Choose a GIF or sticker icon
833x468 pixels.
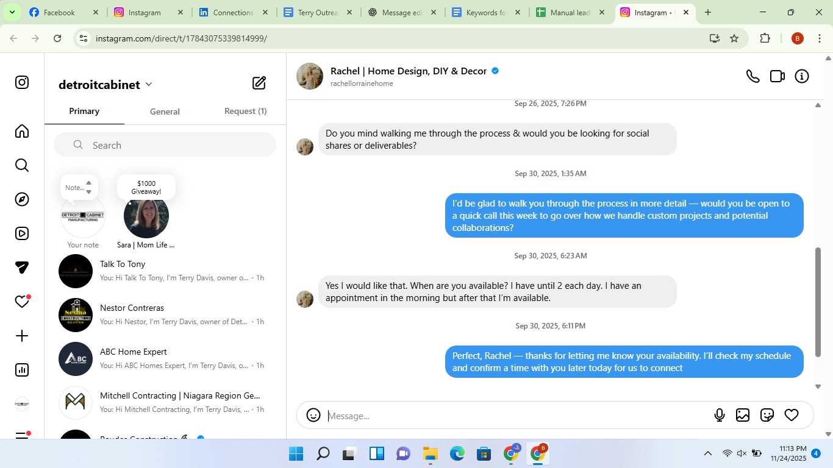tap(767, 415)
